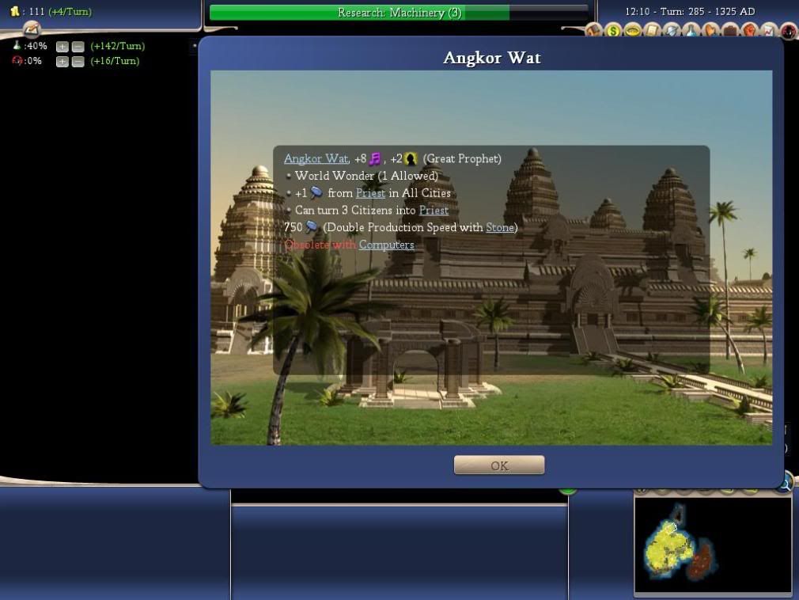The image size is (799, 600).
Task: Click the '(+4/Turn)' gold income text
Action: click(x=70, y=11)
